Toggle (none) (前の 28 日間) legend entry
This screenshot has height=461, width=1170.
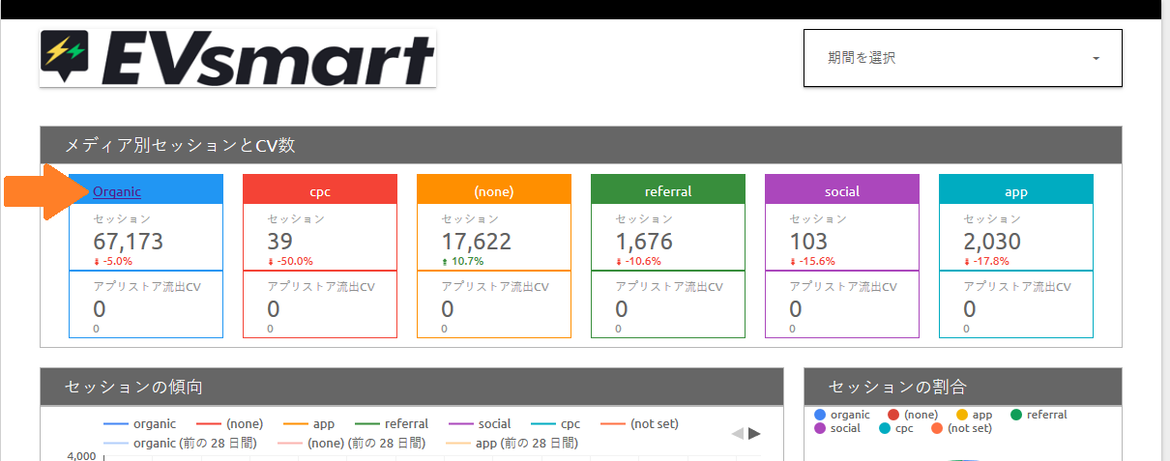tap(351, 443)
